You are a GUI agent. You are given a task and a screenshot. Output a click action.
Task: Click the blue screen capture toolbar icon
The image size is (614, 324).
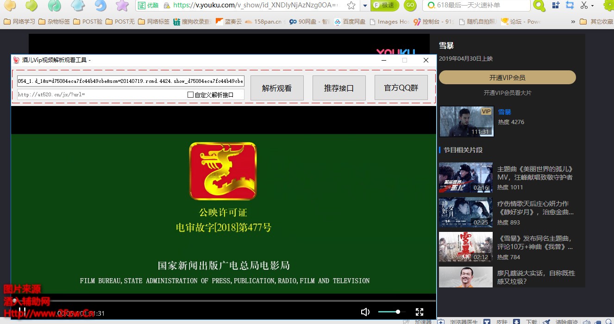pyautogui.click(x=570, y=6)
